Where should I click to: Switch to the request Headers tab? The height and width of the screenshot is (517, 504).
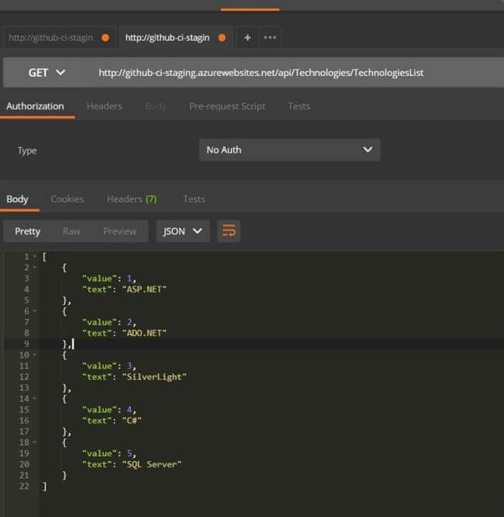point(105,106)
